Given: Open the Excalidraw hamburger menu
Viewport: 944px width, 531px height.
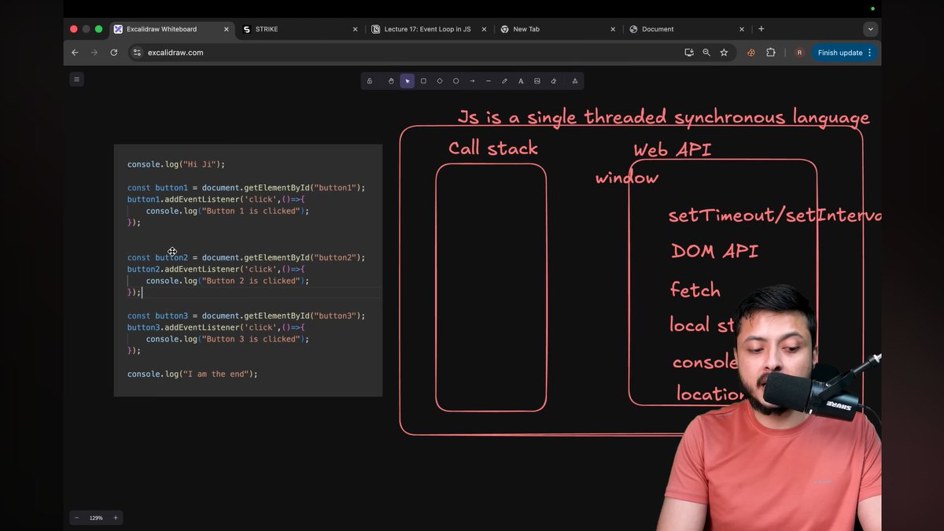Looking at the screenshot, I should 76,79.
